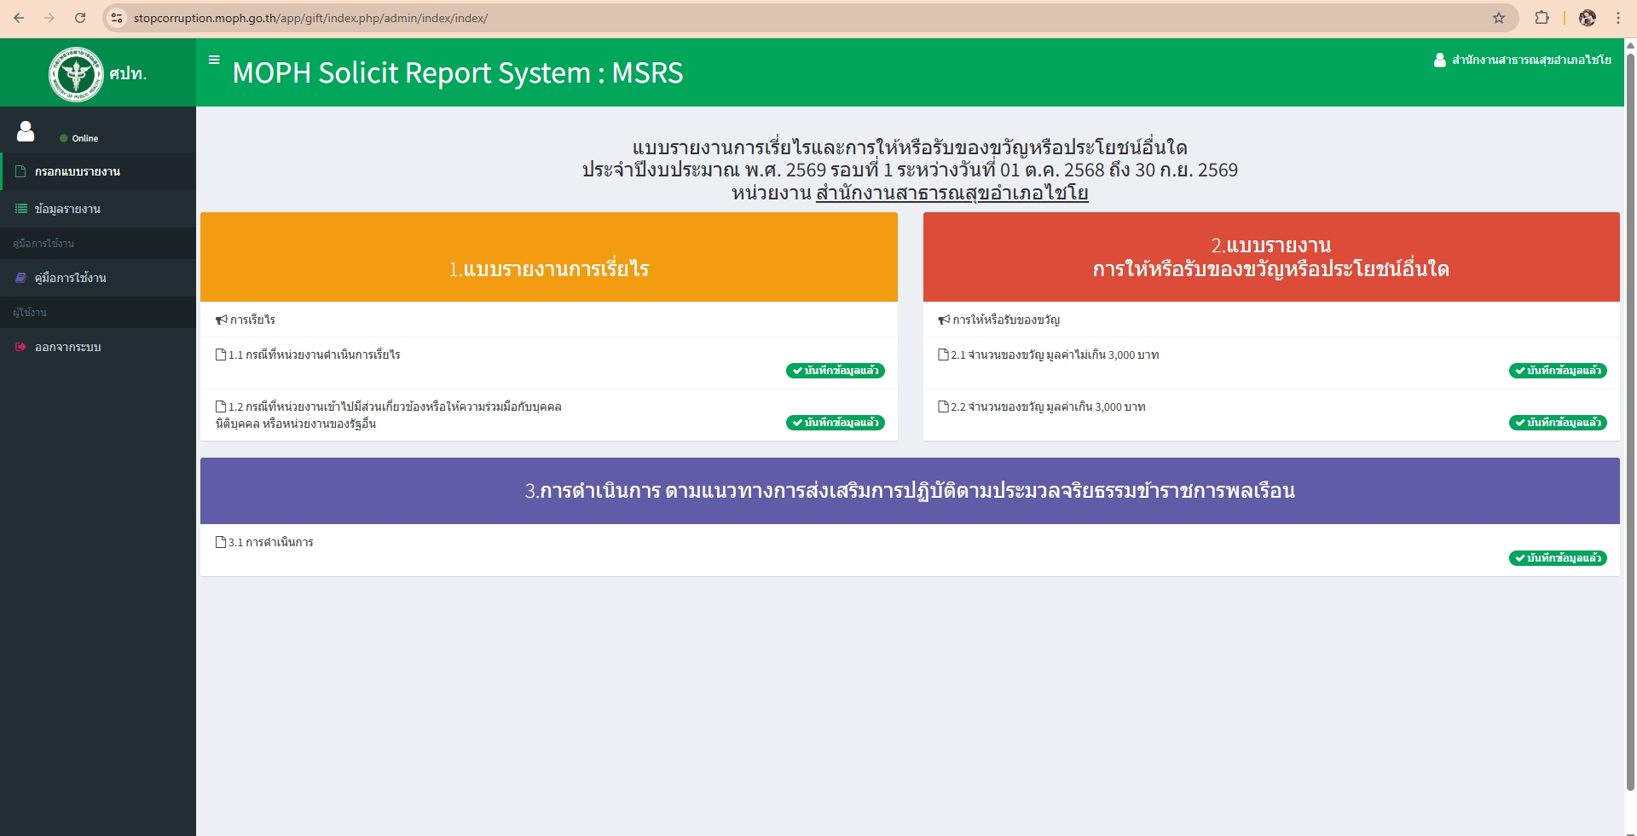Image resolution: width=1637 pixels, height=836 pixels.
Task: Open item 2.1 gifts not exceeding 3,000 baht
Action: pos(1054,355)
